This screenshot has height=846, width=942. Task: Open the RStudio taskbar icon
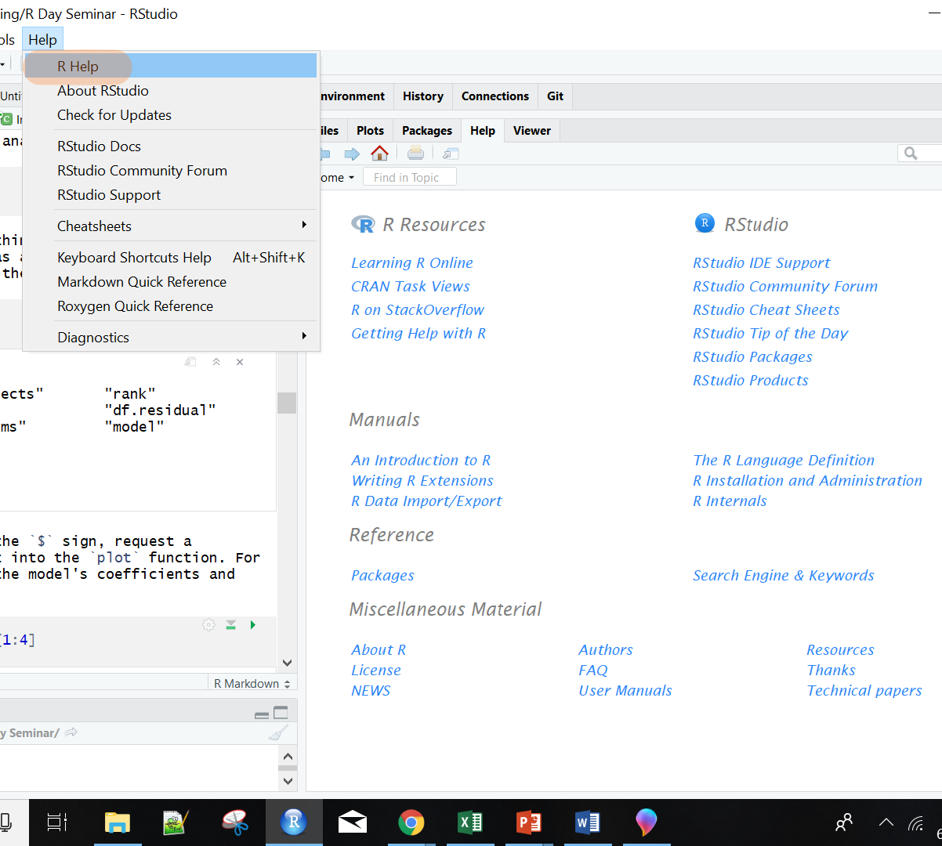(294, 822)
